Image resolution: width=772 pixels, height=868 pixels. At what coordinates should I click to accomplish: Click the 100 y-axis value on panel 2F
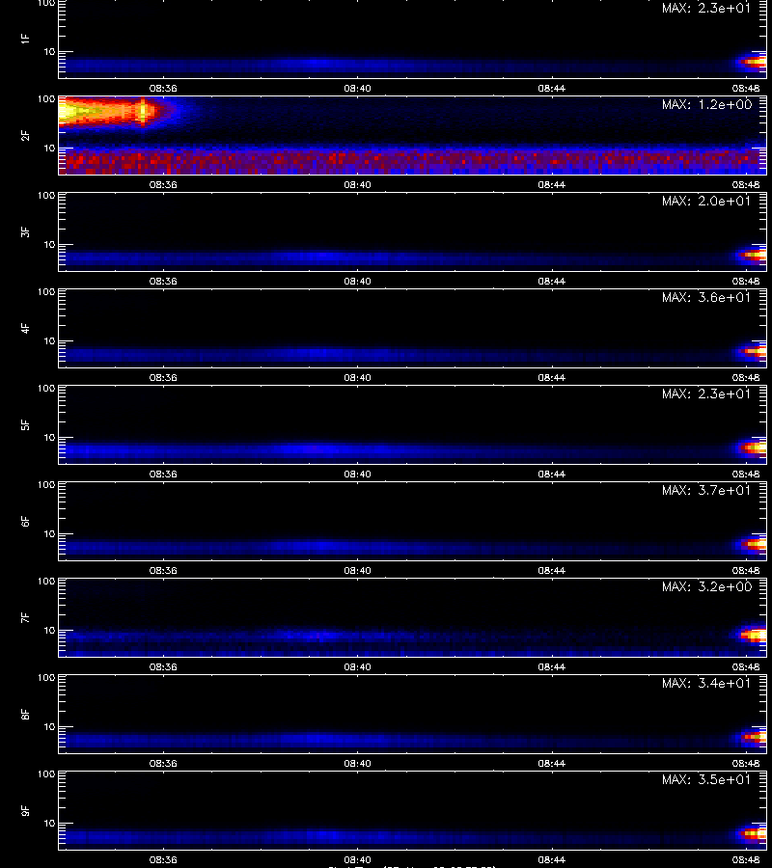coord(46,99)
